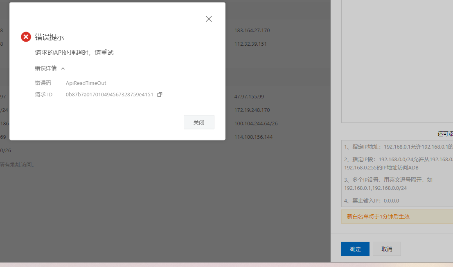Viewport: 453px width, 267px height.
Task: Select the request ID 0b87b7a017010494567328759e4151 text
Action: [x=109, y=95]
